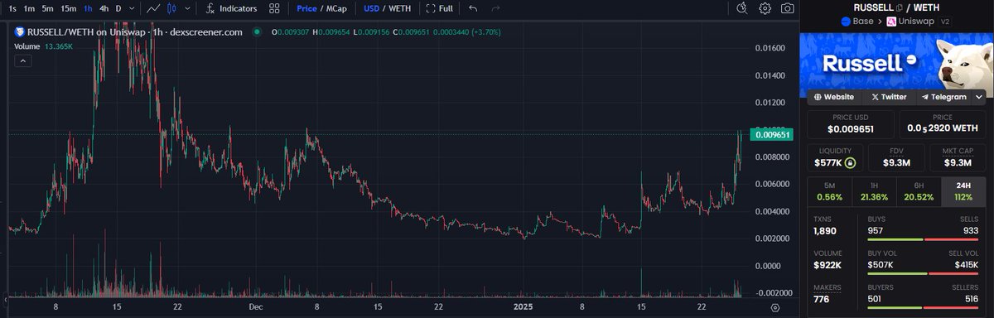994x318 pixels.
Task: Toggle chart to Price mode
Action: tap(307, 8)
